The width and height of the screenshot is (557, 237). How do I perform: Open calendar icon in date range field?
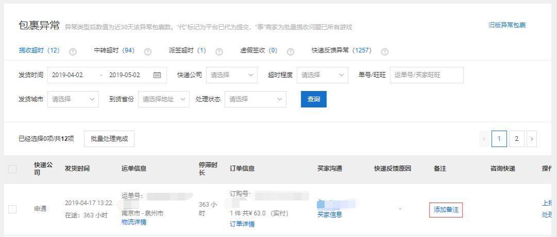pyautogui.click(x=157, y=75)
